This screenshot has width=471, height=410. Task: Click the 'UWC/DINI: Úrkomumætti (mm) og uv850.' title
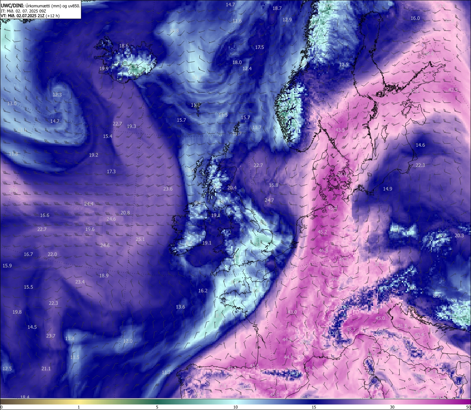coord(40,6)
